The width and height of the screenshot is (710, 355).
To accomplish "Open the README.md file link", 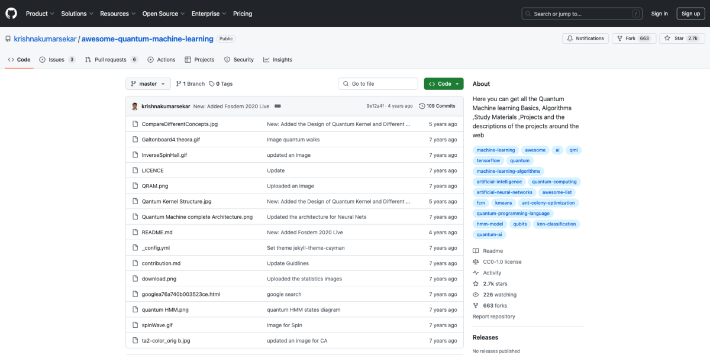I will pyautogui.click(x=157, y=233).
